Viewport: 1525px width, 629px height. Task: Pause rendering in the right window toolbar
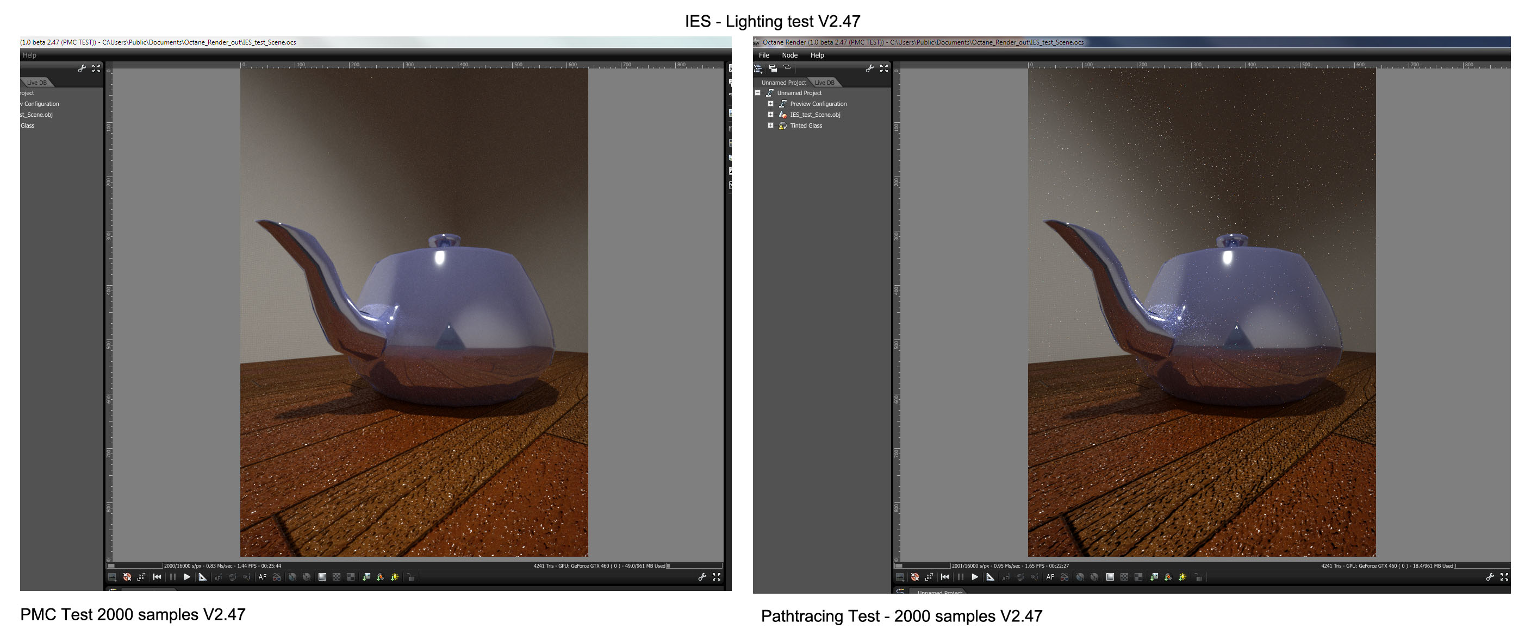click(x=960, y=577)
